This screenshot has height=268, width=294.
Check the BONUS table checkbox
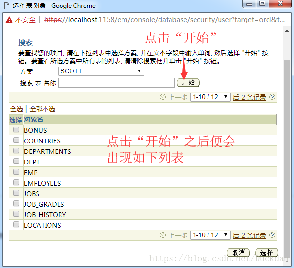(16, 129)
